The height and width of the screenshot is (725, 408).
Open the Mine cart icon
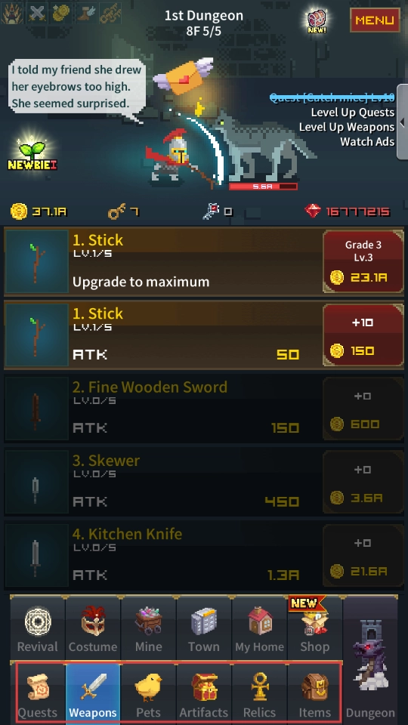pyautogui.click(x=149, y=629)
